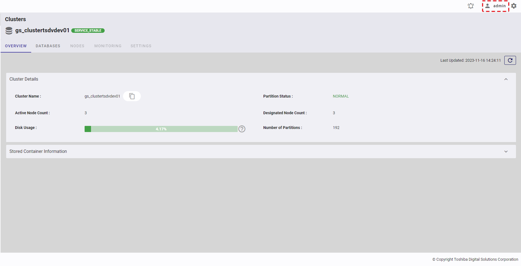Click the Clusters page heading
The height and width of the screenshot is (266, 521).
[15, 19]
